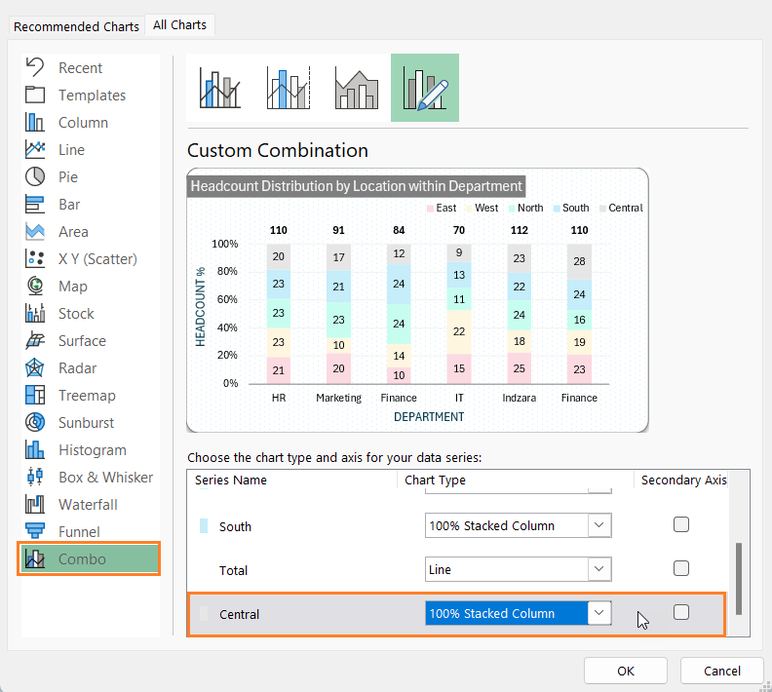Choose Clustered Column - Line combo subtype
772x692 pixels.
[x=220, y=88]
